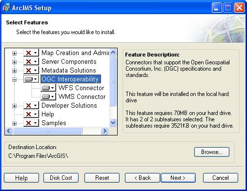Select the Server Components feature
The image size is (247, 191).
click(69, 61)
